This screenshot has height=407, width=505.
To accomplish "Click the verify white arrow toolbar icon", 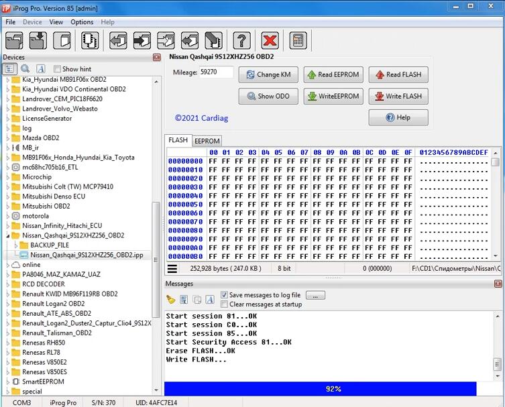I will tap(166, 41).
